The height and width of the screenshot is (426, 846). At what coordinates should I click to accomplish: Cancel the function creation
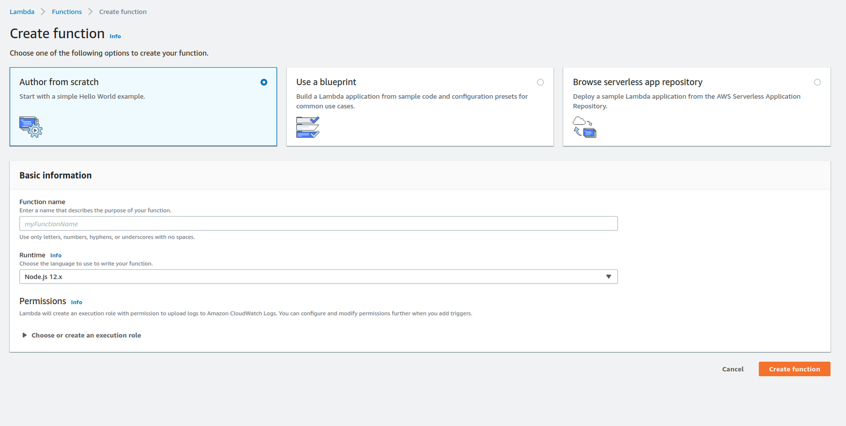[x=733, y=369]
